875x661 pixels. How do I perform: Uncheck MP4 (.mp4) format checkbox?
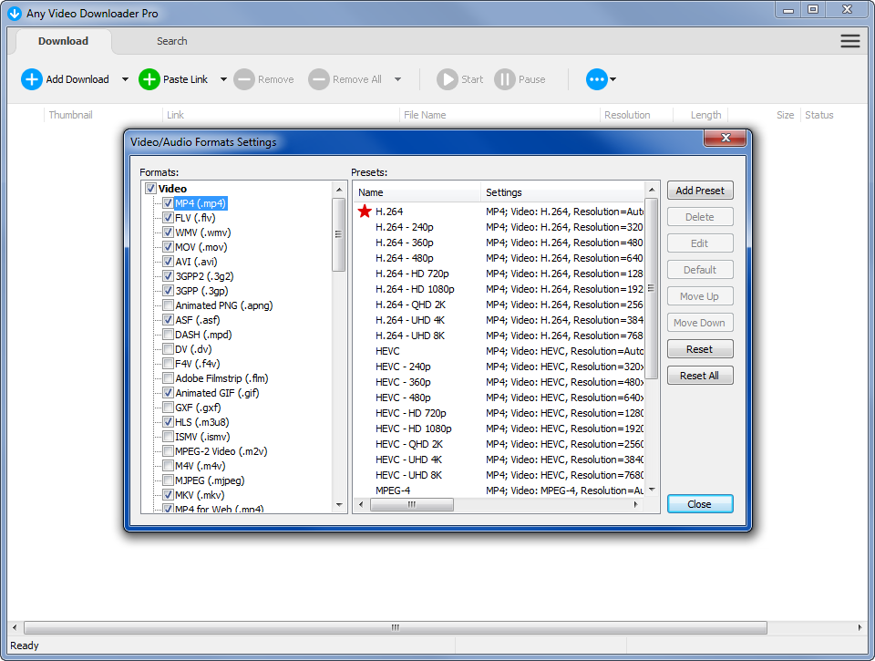click(x=168, y=202)
